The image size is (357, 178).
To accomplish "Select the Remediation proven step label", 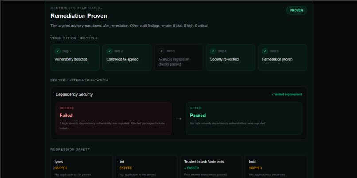I will click(277, 59).
